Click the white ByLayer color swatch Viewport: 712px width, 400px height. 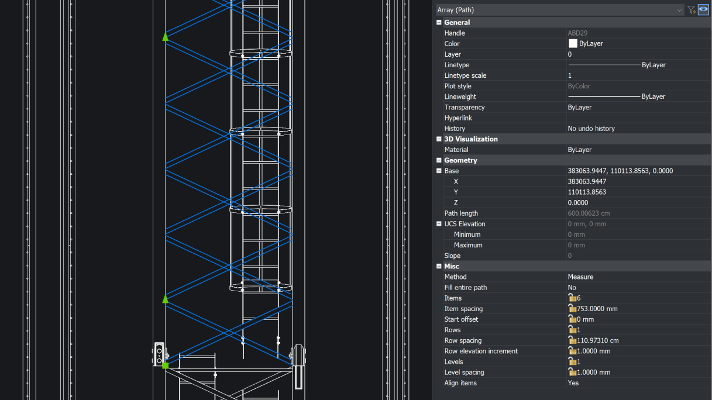click(x=573, y=43)
